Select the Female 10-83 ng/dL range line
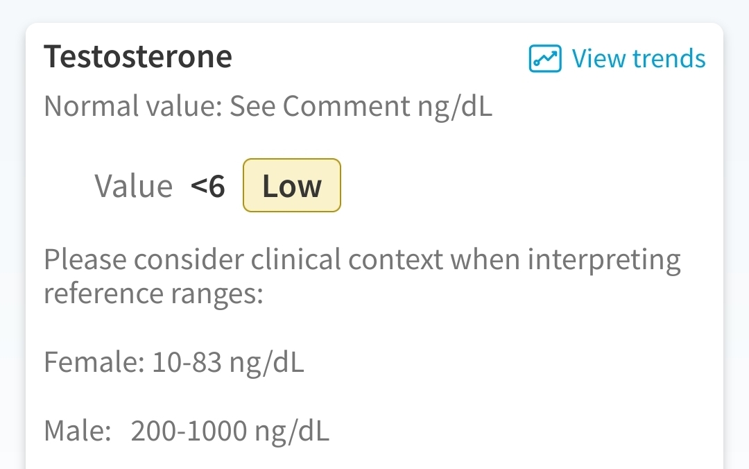Screen dimensions: 749x469 174,362
